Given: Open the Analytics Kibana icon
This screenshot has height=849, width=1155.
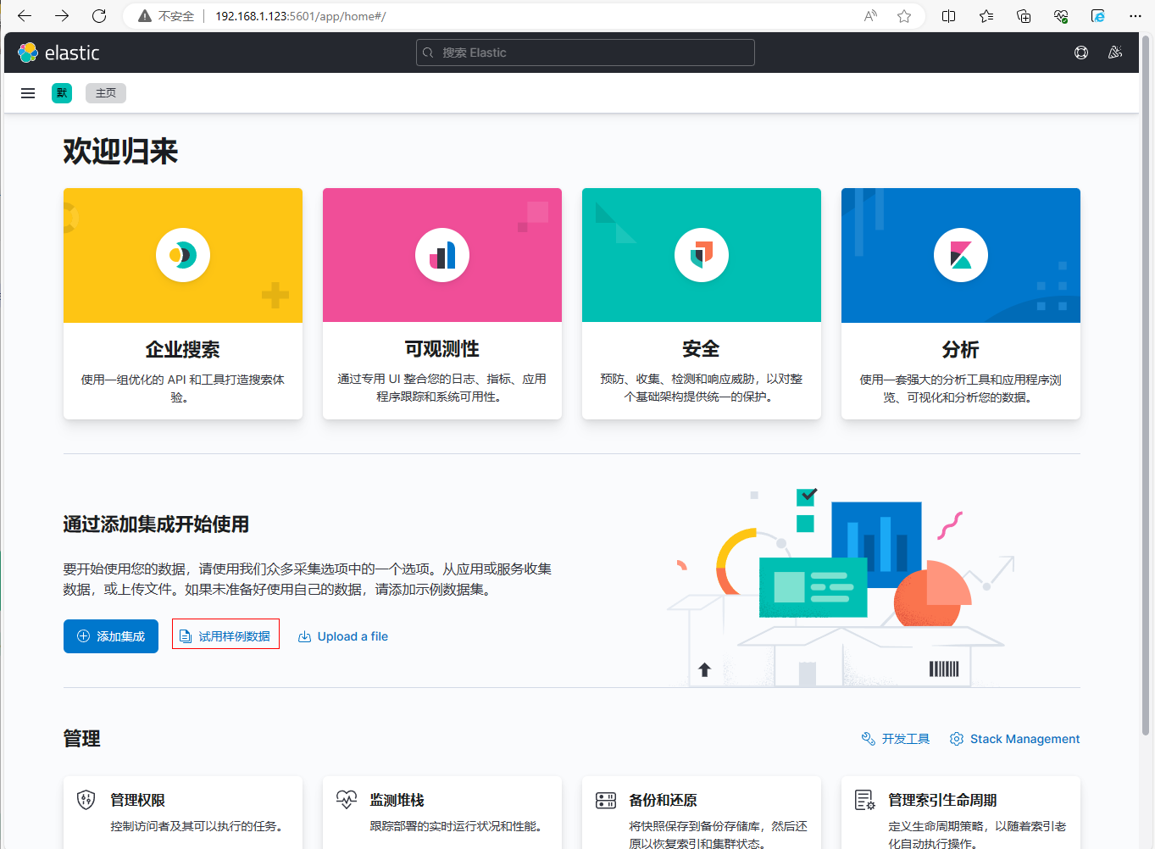Looking at the screenshot, I should 961,255.
